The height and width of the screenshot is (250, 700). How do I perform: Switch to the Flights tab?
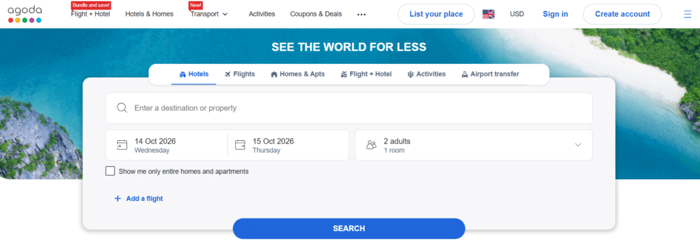(240, 74)
